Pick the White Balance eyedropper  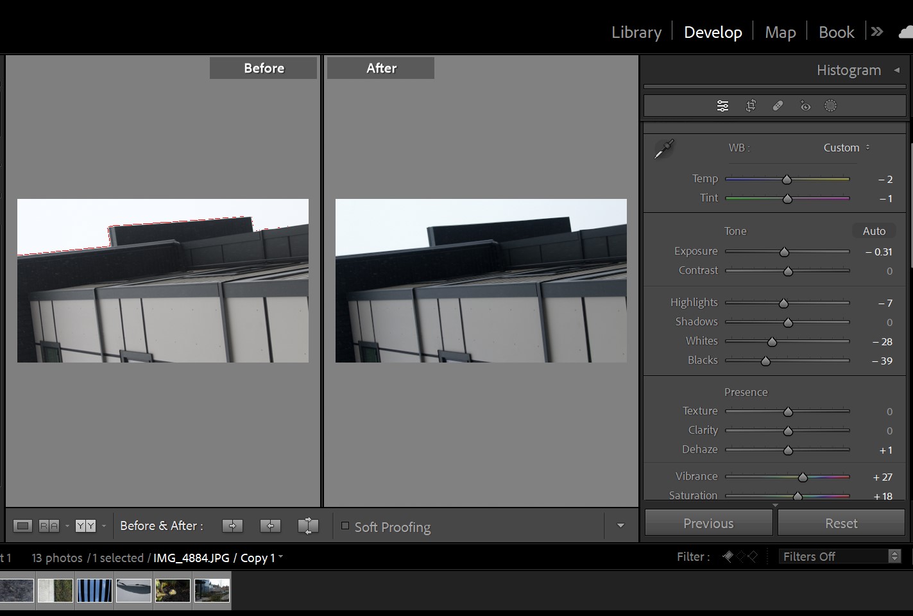[663, 149]
